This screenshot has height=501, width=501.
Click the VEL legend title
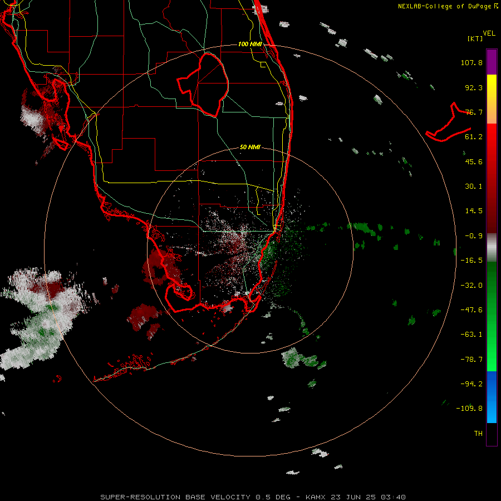489,33
